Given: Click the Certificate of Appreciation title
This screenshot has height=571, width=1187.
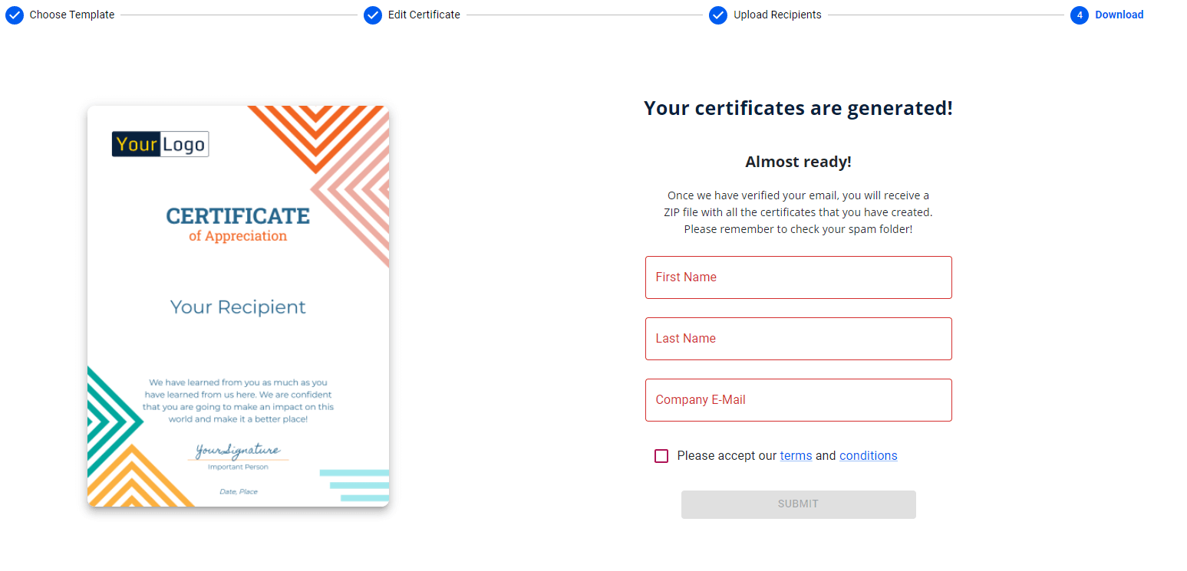Looking at the screenshot, I should pyautogui.click(x=238, y=221).
